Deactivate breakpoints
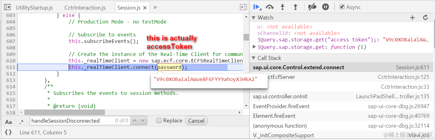The image size is (435, 140). click(312, 7)
